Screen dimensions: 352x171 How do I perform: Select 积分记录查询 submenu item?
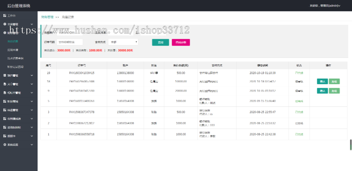click(15, 67)
